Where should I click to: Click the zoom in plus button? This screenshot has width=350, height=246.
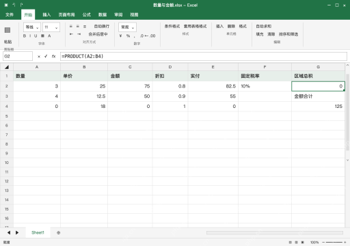345,243
